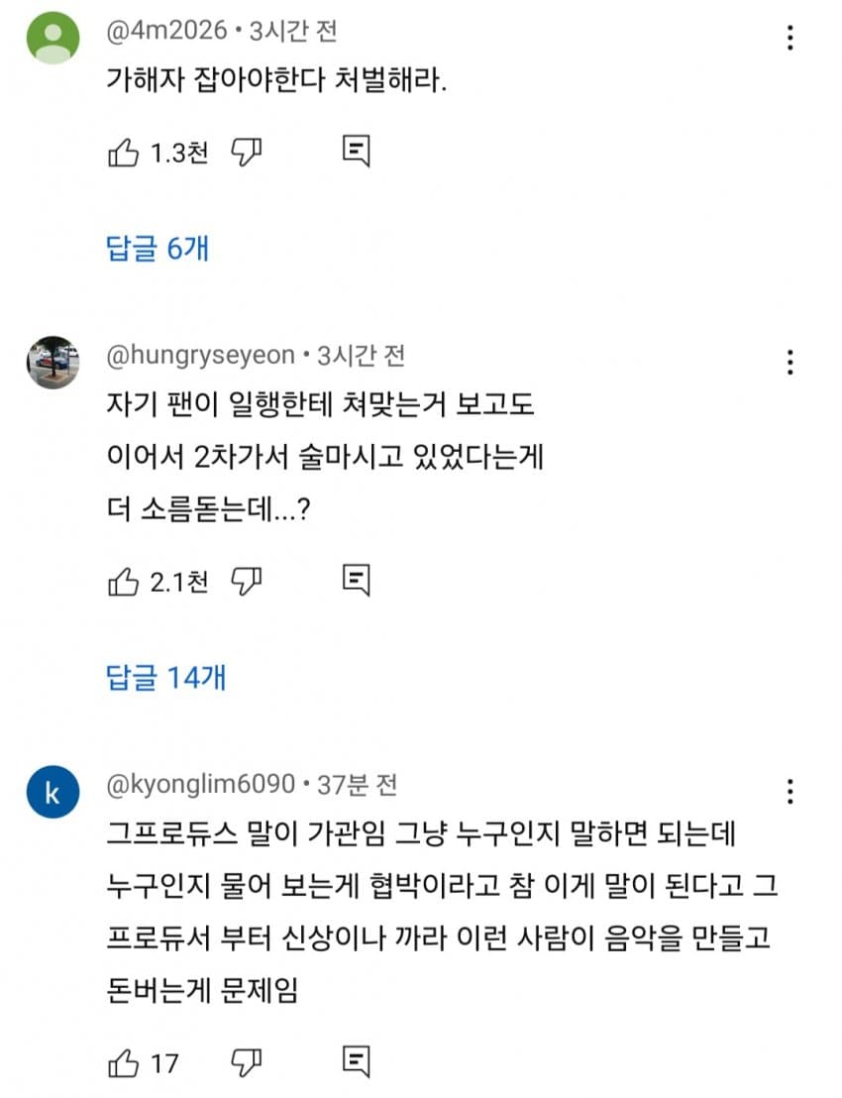Open options menu for @hungryseyeon comment
Viewport: 842px width, 1098px height.
[790, 363]
